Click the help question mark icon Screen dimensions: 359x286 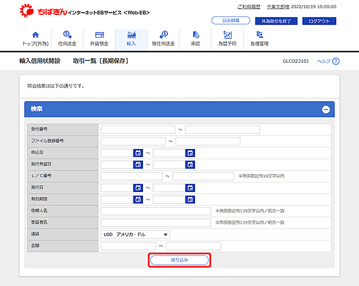(336, 61)
